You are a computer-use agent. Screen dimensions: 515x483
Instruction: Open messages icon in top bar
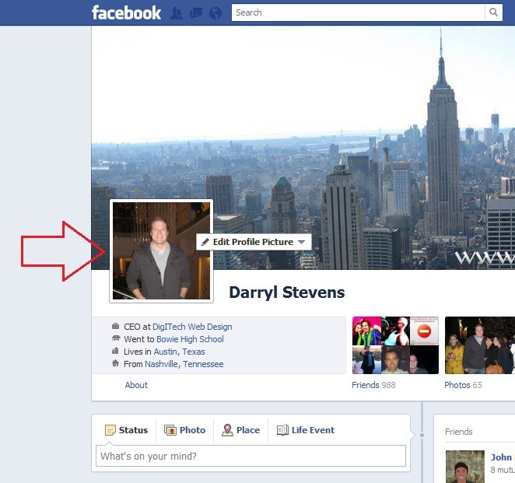coord(196,12)
